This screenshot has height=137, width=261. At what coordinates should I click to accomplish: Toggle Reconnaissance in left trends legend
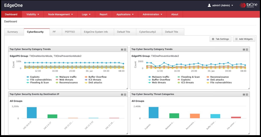tap(66, 83)
